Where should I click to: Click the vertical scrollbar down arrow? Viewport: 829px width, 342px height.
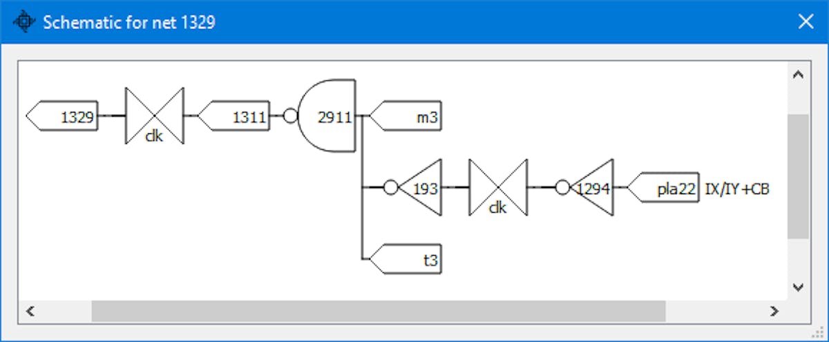pyautogui.click(x=798, y=286)
